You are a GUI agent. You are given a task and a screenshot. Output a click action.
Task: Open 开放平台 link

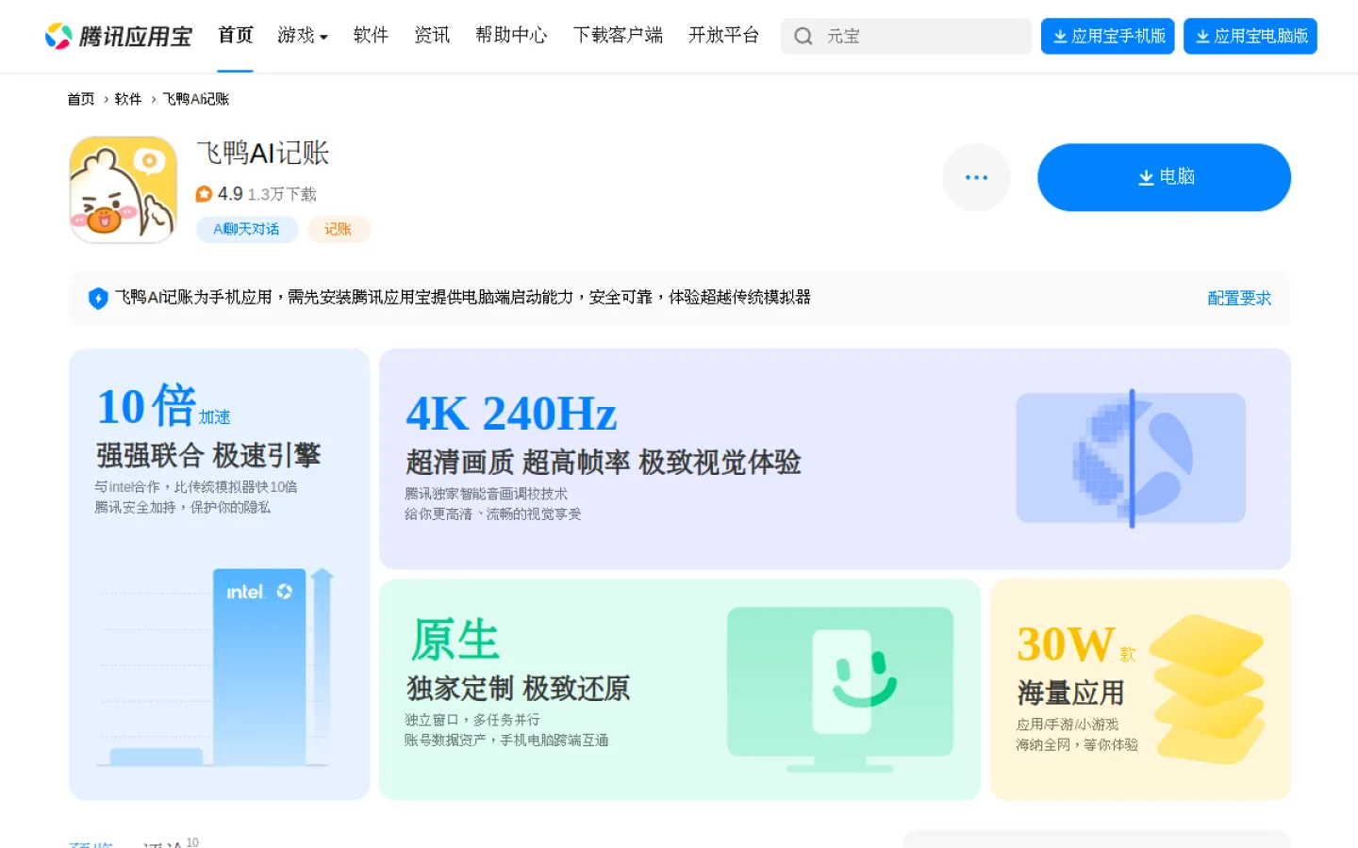[x=723, y=36]
